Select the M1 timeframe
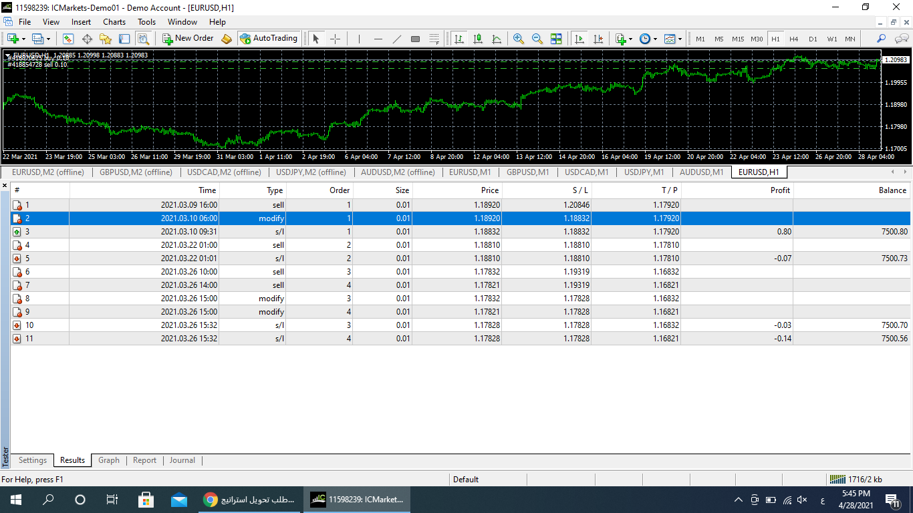The width and height of the screenshot is (913, 513). [x=700, y=39]
